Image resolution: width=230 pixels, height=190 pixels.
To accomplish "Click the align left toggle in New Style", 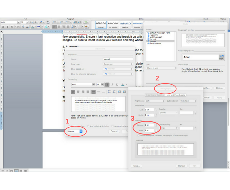I will [x=73, y=92].
